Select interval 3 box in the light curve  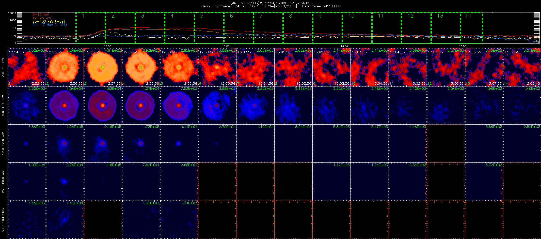click(x=150, y=28)
